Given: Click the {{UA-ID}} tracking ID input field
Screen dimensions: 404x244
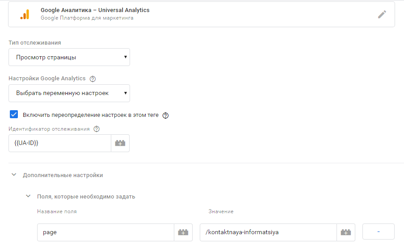Looking at the screenshot, I should (x=59, y=143).
